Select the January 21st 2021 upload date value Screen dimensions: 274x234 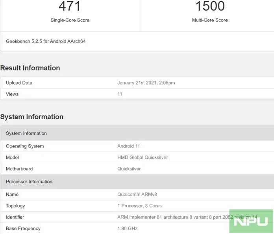[x=146, y=83]
